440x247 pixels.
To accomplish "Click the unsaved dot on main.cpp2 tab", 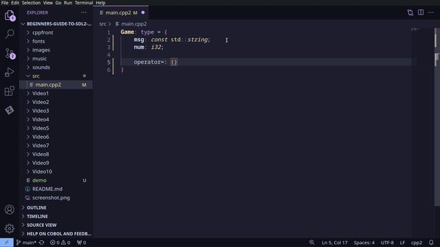I will (143, 12).
